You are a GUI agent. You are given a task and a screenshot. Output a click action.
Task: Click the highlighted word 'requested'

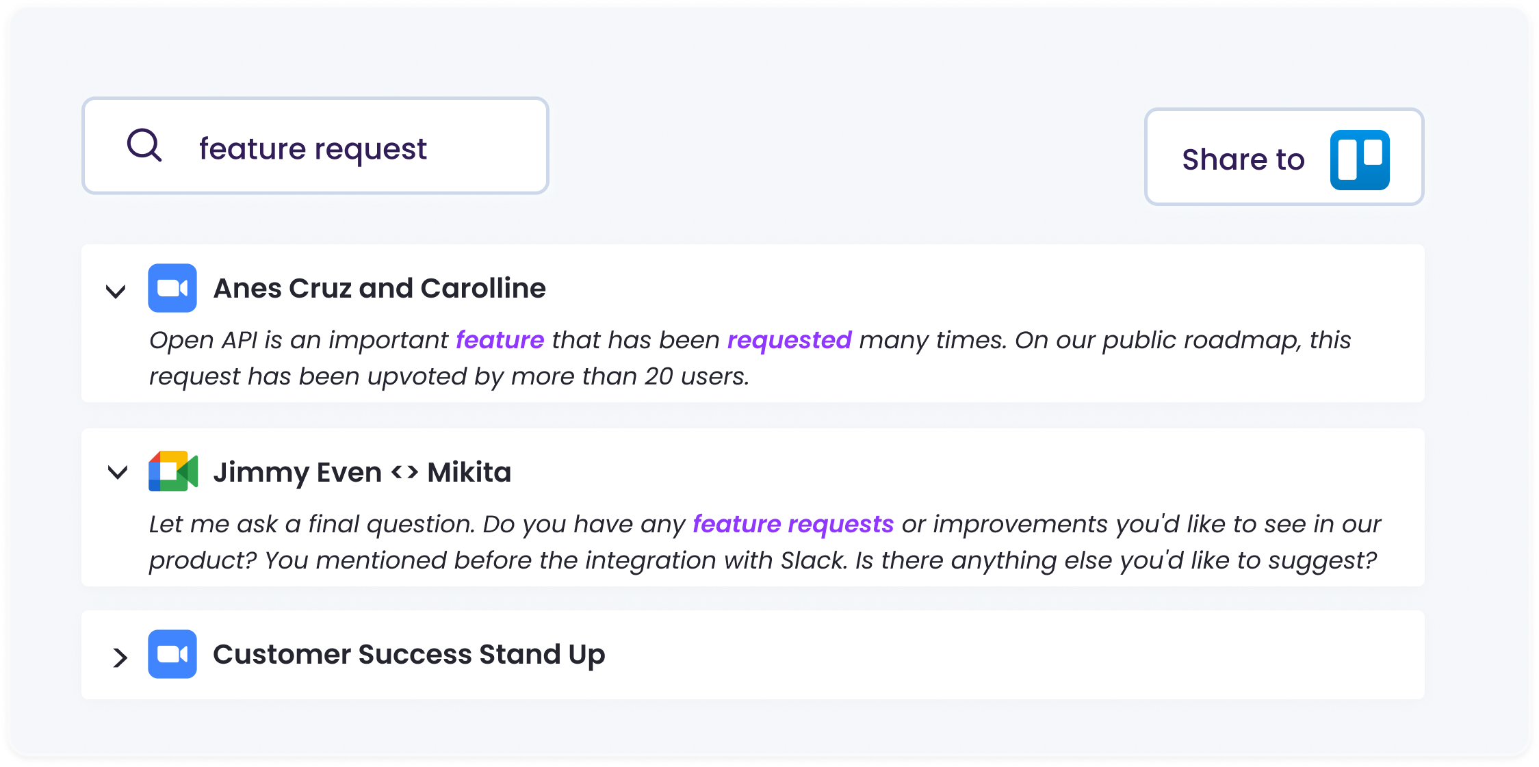(788, 340)
